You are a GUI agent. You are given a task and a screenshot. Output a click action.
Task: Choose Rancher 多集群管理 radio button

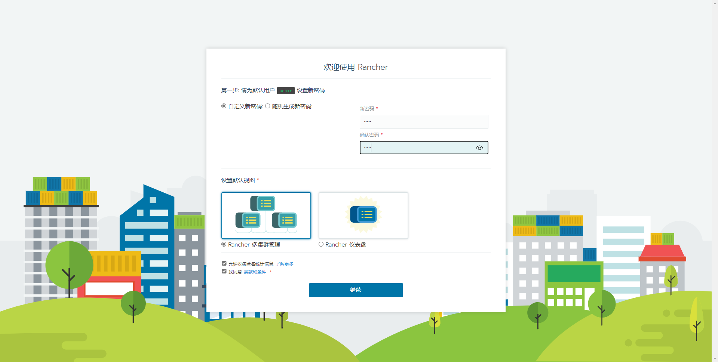click(x=224, y=244)
